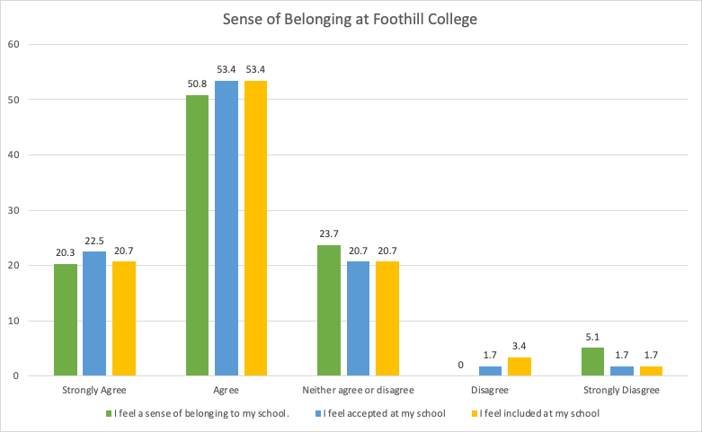
Task: Select the yellow bar in the Agree group
Action: coord(255,228)
